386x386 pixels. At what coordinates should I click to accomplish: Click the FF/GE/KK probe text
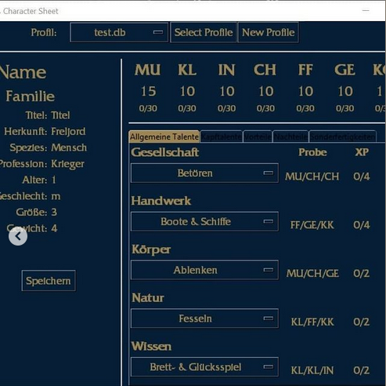[x=312, y=225]
